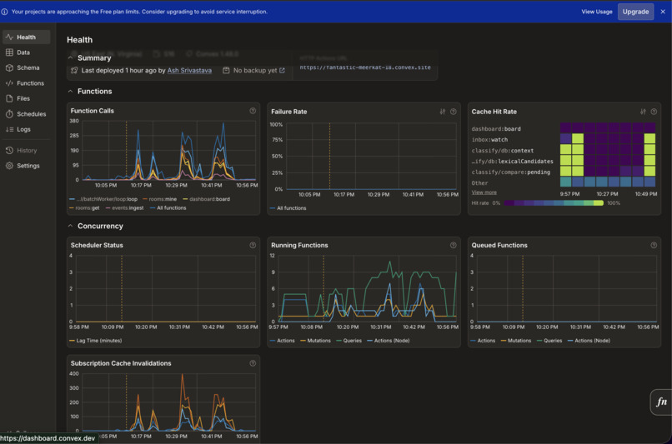Toggle Mutations legend in Queued Functions

coord(516,341)
